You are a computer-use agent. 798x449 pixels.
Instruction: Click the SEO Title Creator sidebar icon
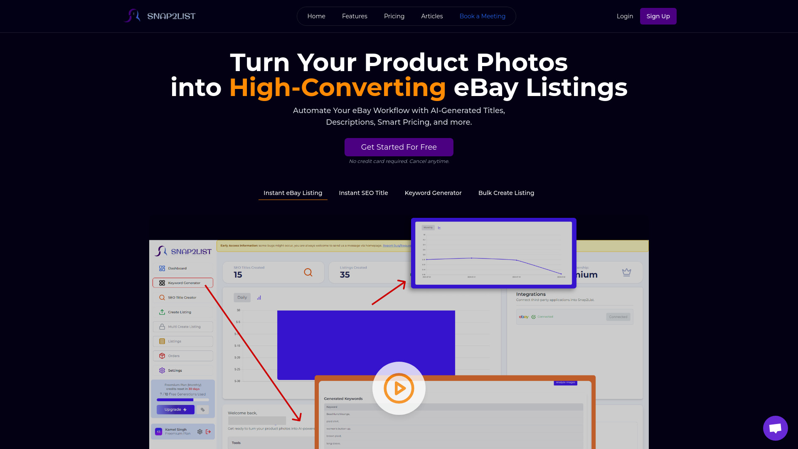[163, 297]
